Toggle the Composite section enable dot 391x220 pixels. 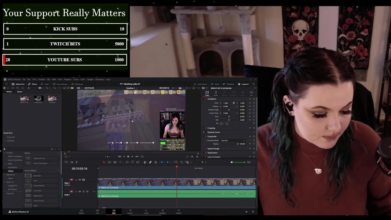click(205, 136)
